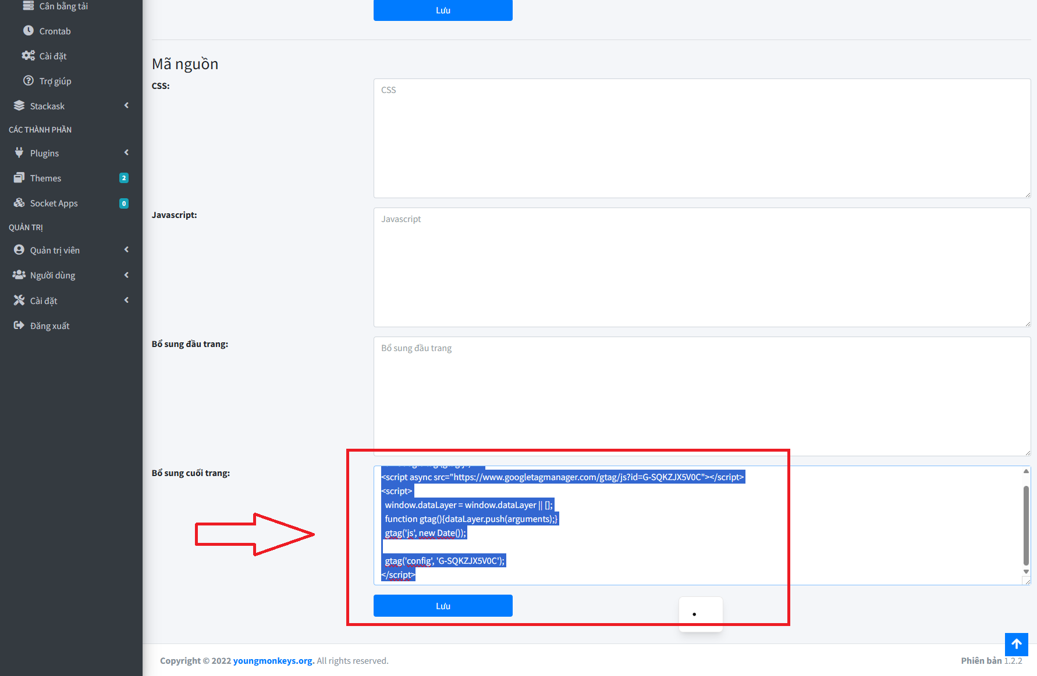Click the Stackask layers icon

tap(19, 106)
